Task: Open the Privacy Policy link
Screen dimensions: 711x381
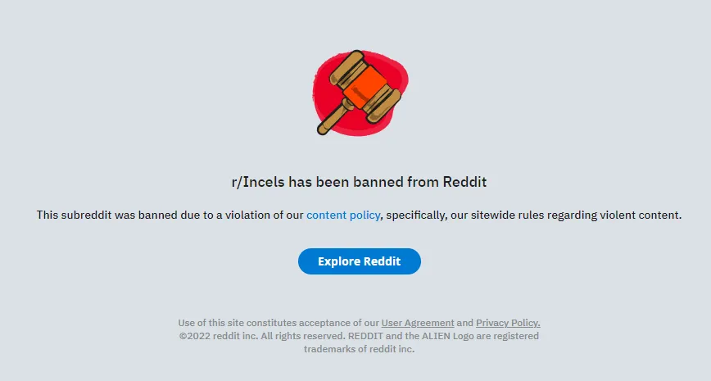Action: (508, 323)
